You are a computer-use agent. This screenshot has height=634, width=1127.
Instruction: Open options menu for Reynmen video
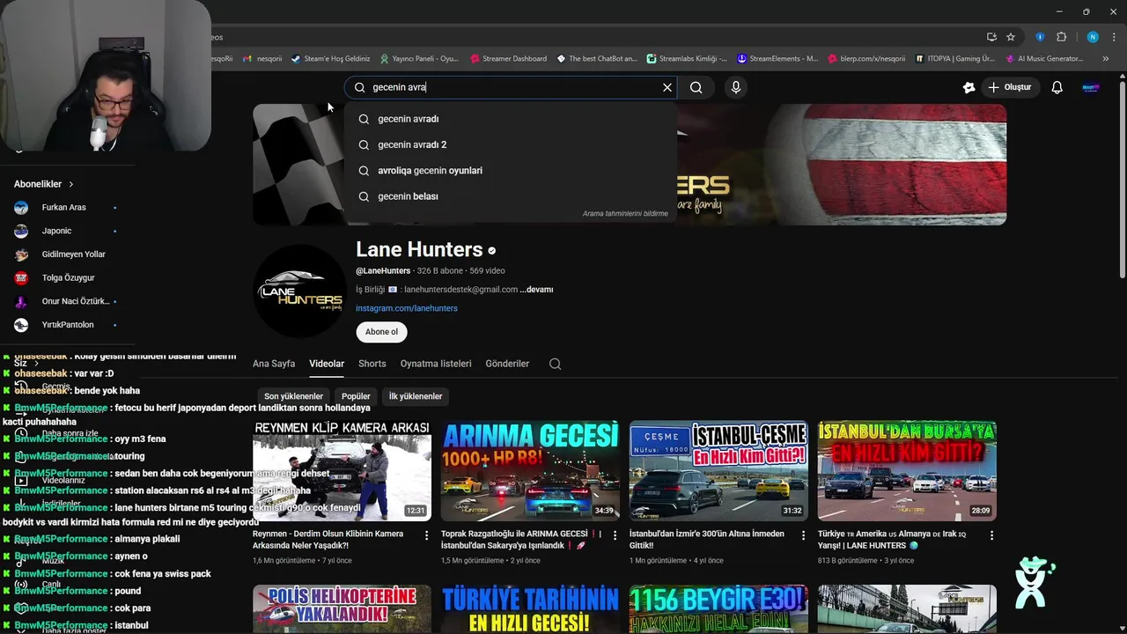[427, 535]
